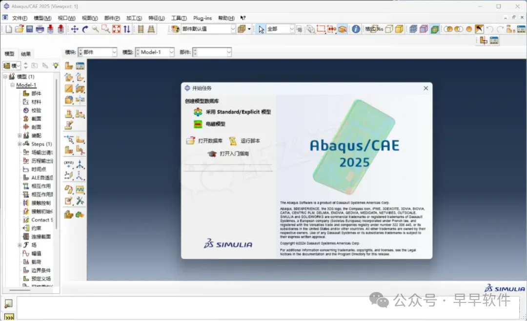Viewport: 527px width, 321px height.
Task: Click the Auto-fit view icon
Action: point(116,29)
